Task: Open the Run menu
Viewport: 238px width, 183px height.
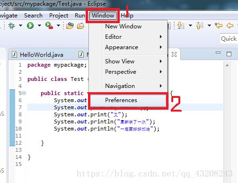Action: pos(80,16)
